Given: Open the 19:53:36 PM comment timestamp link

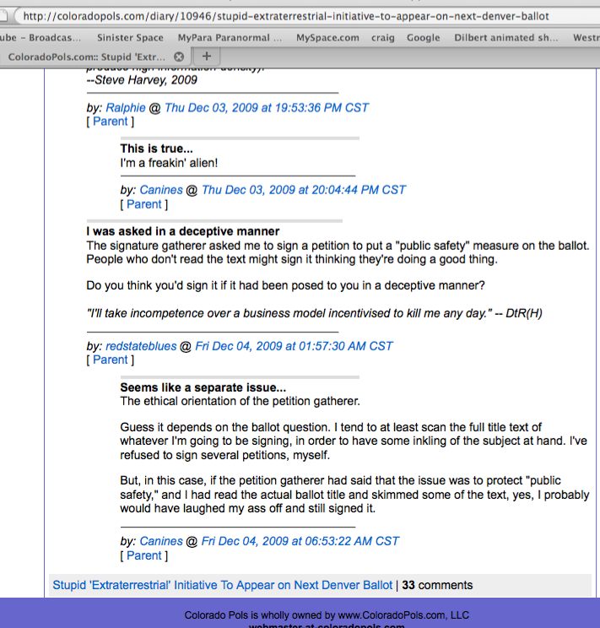Looking at the screenshot, I should pyautogui.click(x=267, y=108).
